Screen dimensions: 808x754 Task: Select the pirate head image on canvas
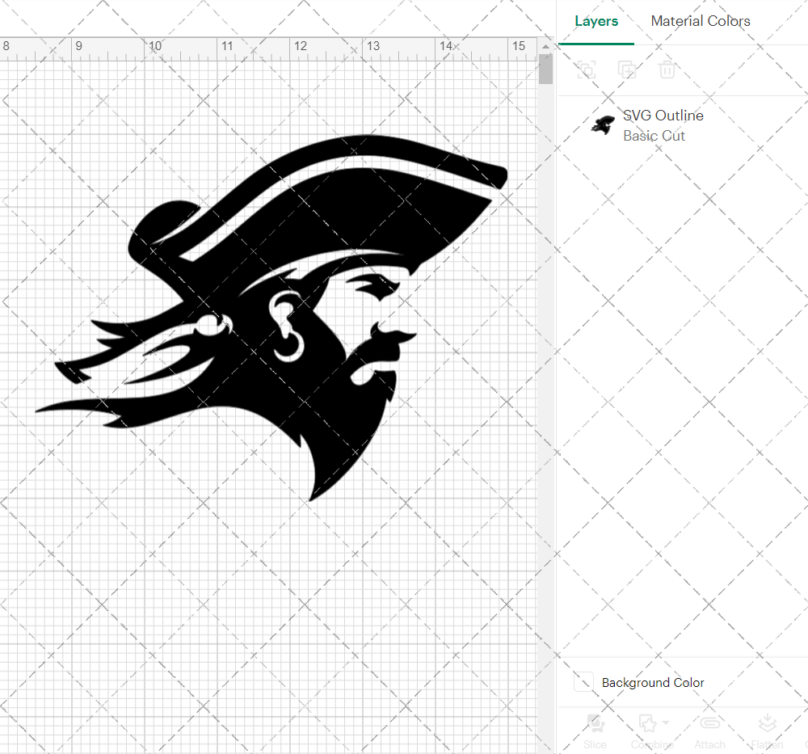pyautogui.click(x=271, y=317)
